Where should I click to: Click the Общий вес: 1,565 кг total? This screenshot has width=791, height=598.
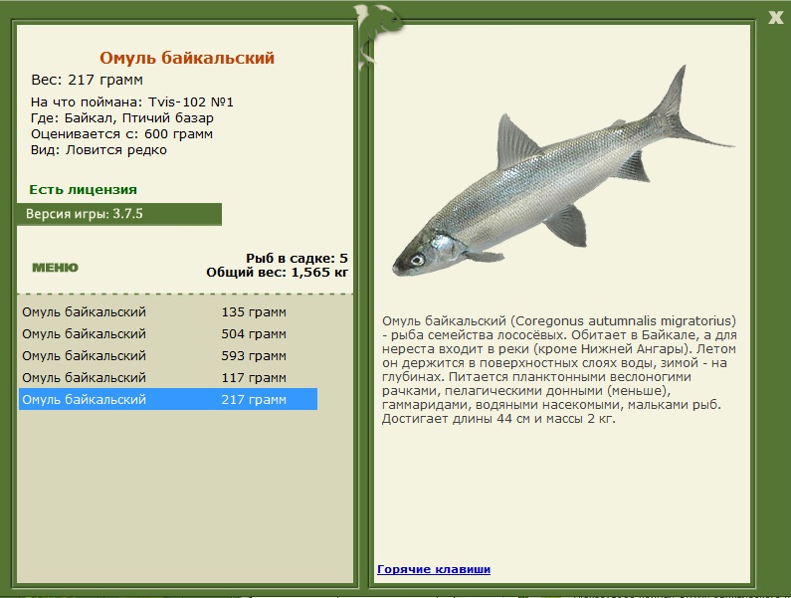(x=277, y=273)
